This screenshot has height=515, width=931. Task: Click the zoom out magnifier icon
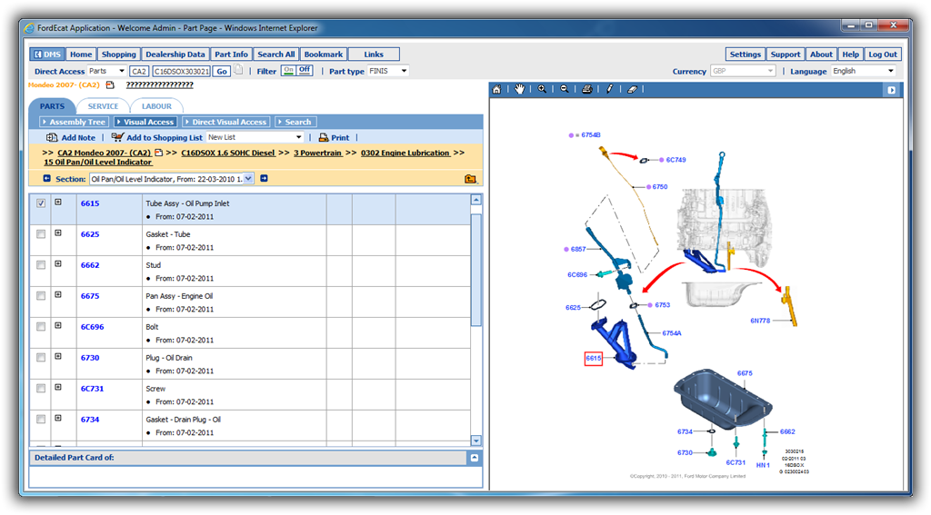click(564, 89)
